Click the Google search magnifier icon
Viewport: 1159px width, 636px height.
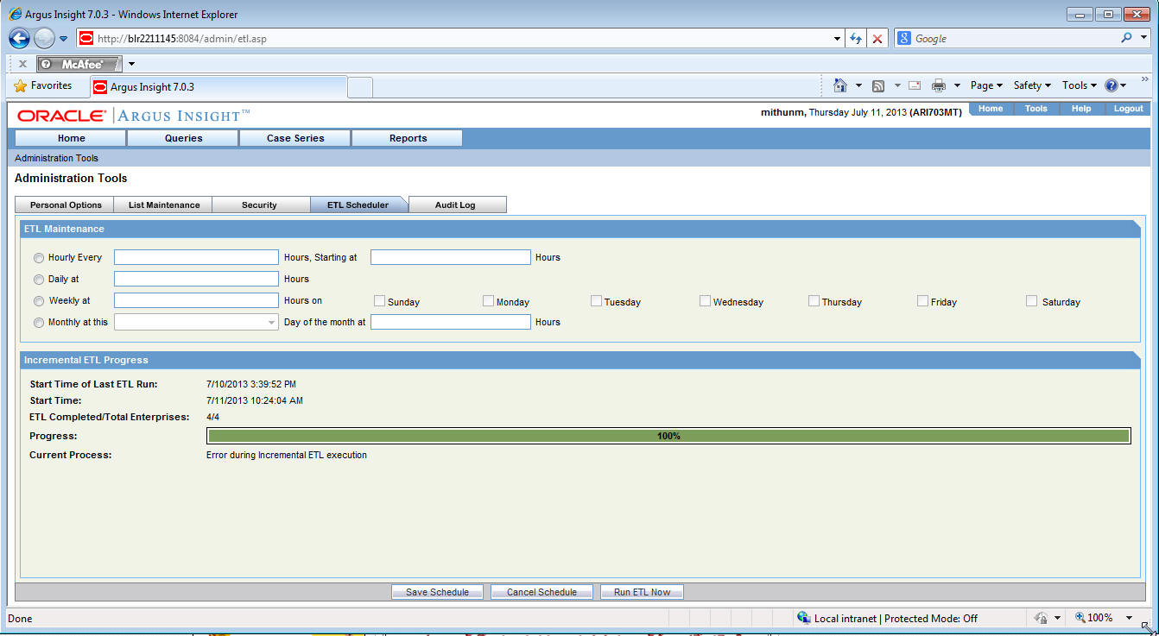pos(1126,38)
